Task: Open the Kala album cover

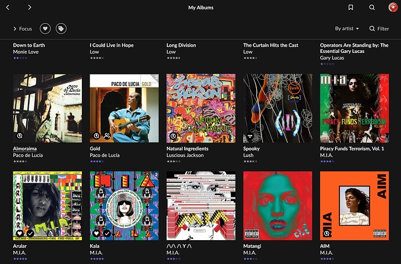Action: [124, 206]
